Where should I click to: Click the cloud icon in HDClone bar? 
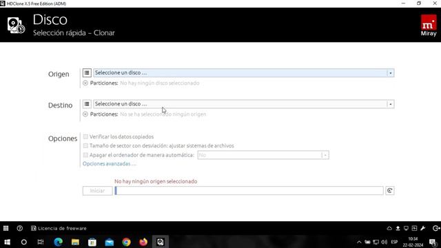click(x=389, y=228)
